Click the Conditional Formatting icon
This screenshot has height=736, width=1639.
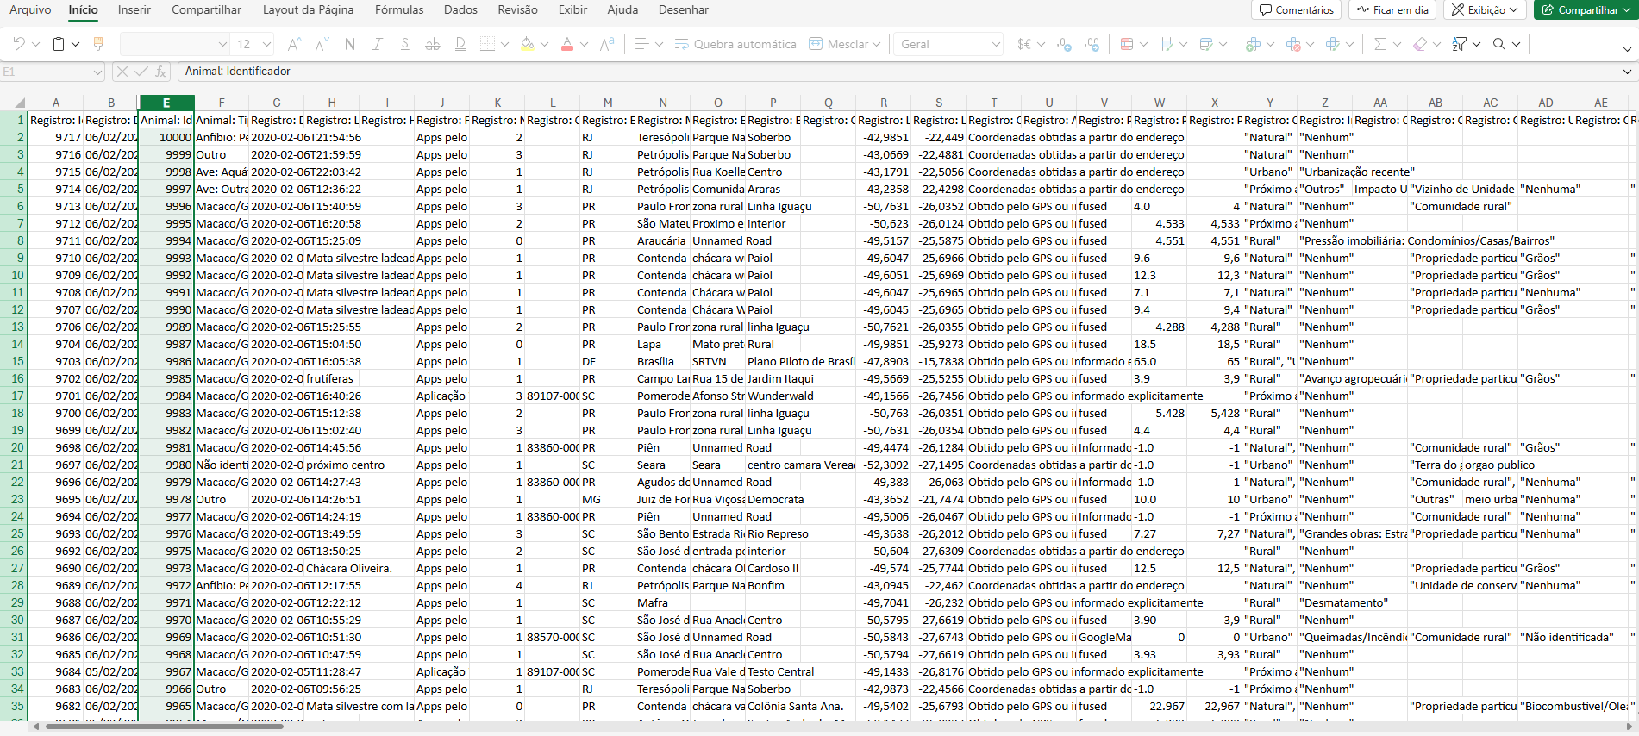pyautogui.click(x=1126, y=44)
